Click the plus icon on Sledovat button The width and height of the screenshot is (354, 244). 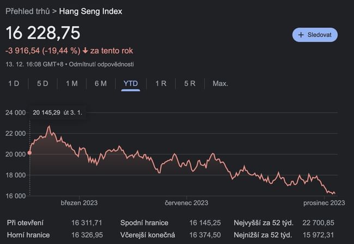pos(301,35)
